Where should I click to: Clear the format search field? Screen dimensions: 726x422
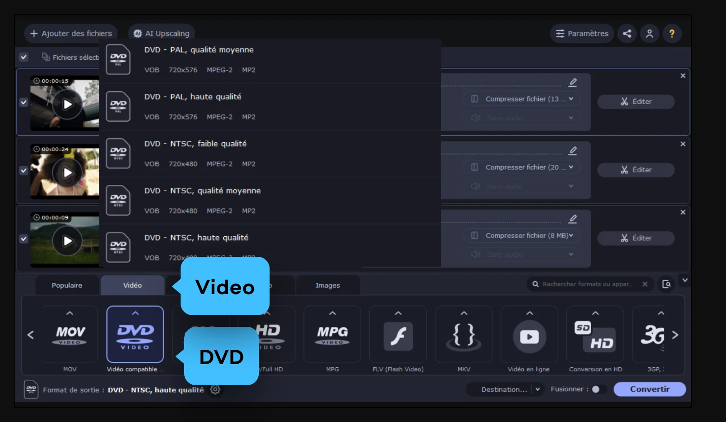pyautogui.click(x=645, y=284)
